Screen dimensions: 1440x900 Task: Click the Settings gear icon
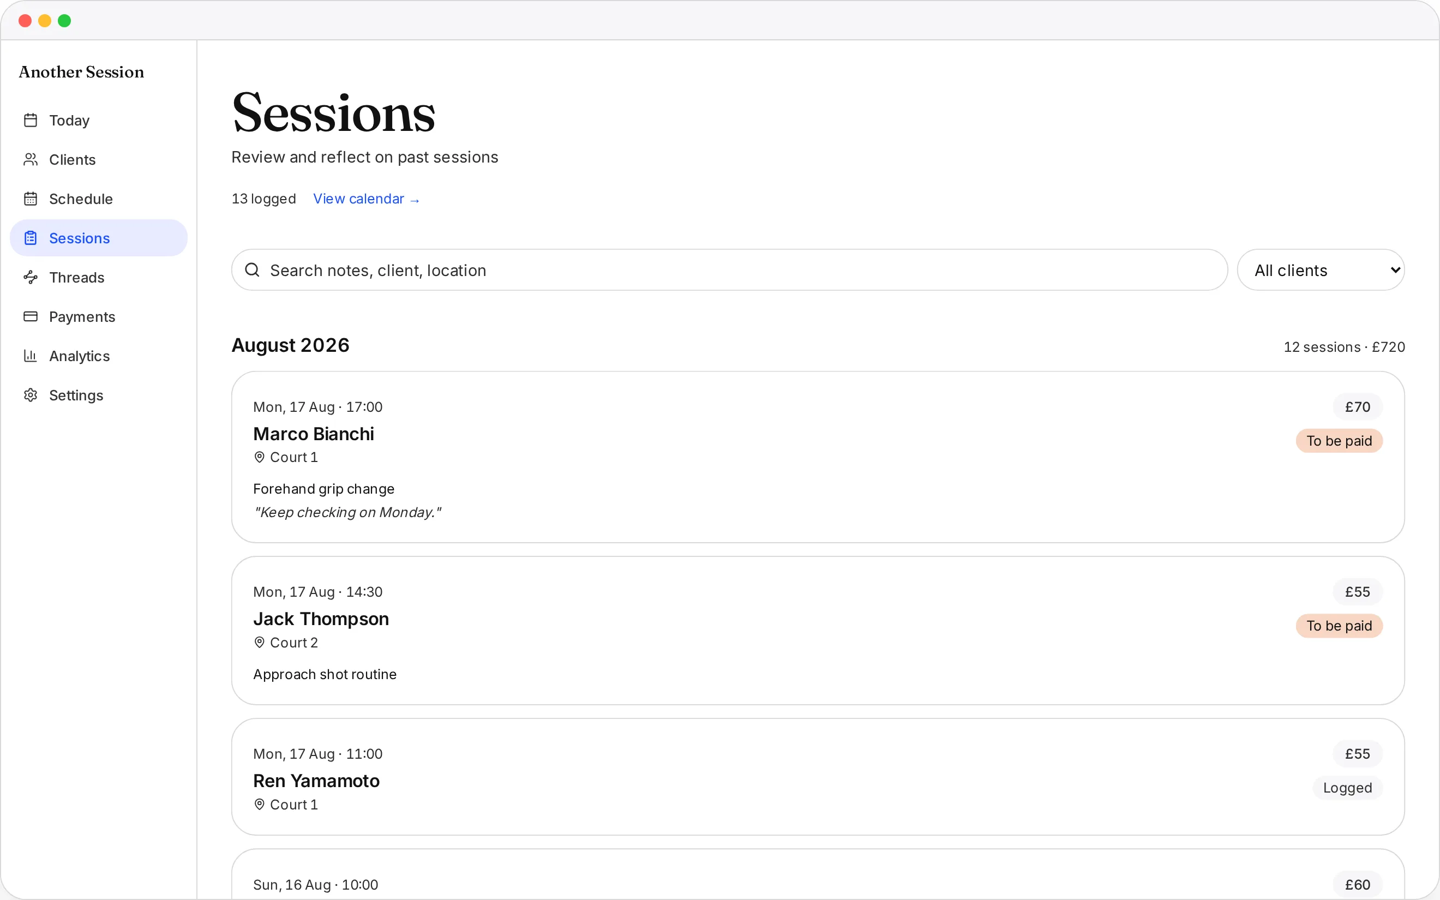click(x=31, y=395)
